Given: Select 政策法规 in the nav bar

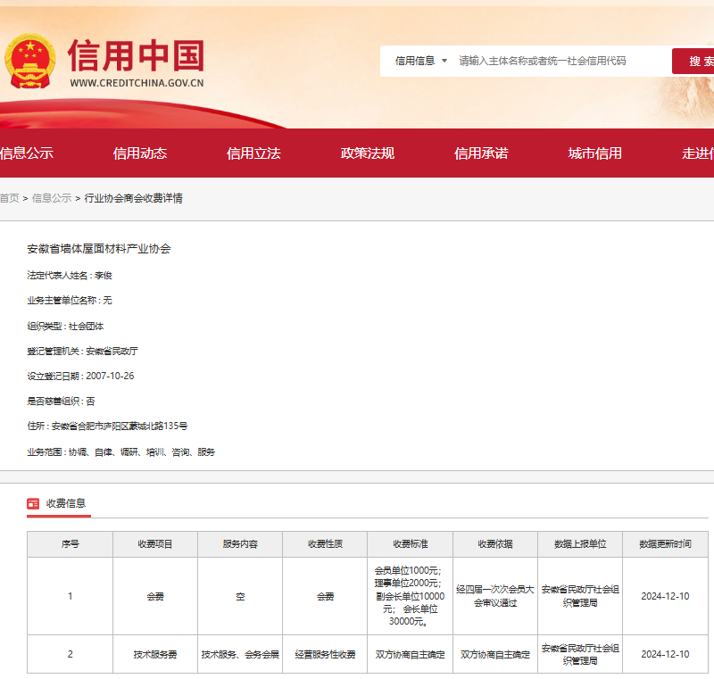Looking at the screenshot, I should 368,153.
